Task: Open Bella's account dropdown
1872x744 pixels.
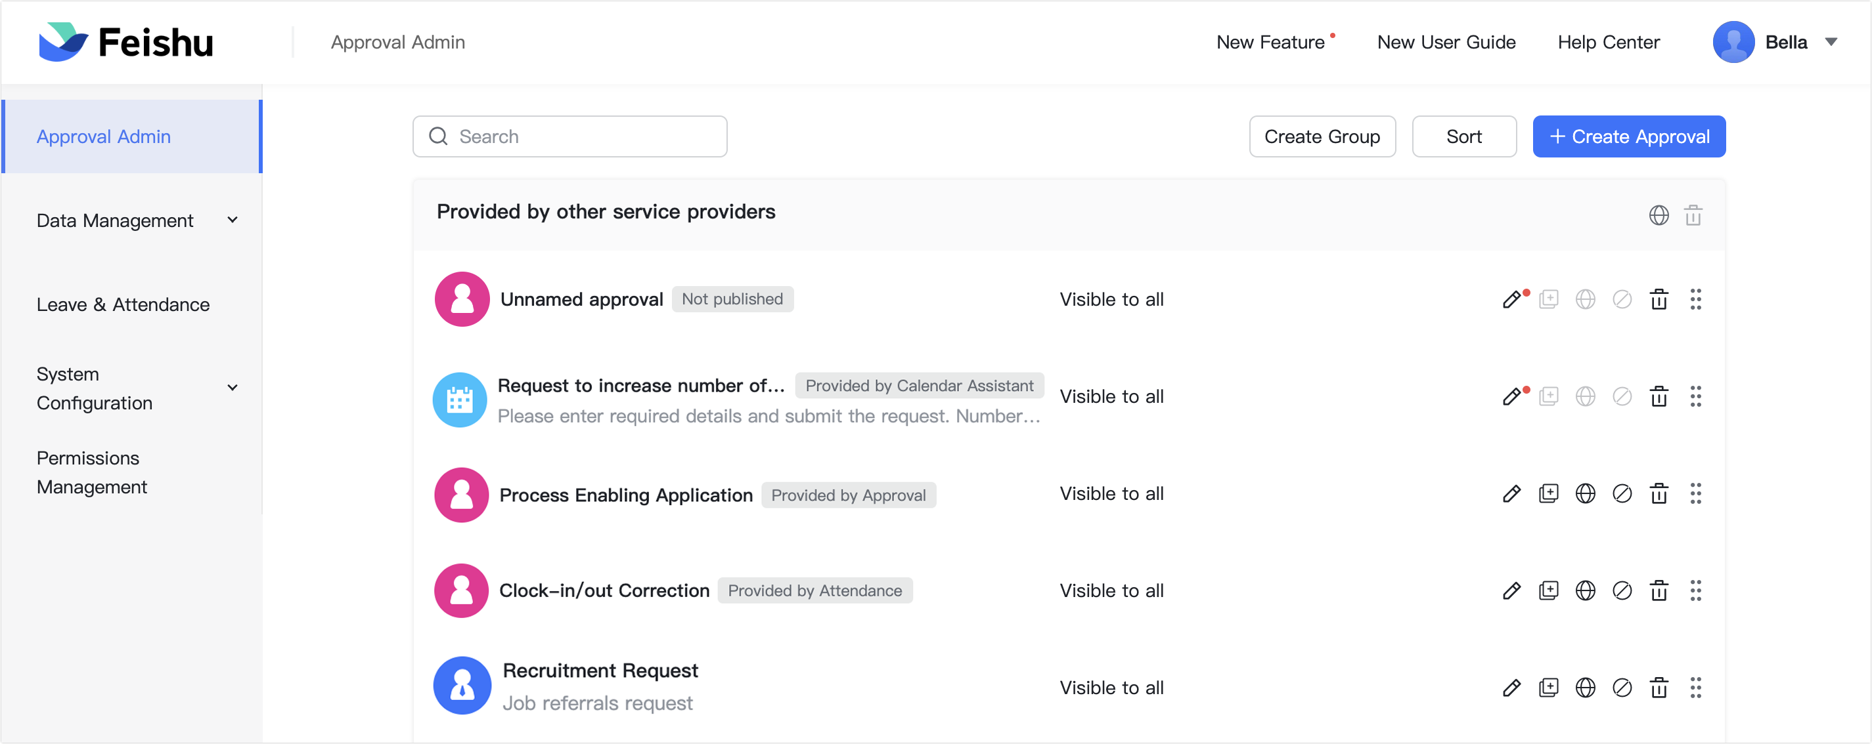Action: [x=1831, y=42]
